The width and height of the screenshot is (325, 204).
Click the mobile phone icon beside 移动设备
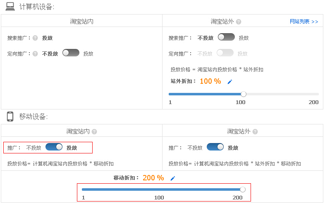[x=10, y=117]
